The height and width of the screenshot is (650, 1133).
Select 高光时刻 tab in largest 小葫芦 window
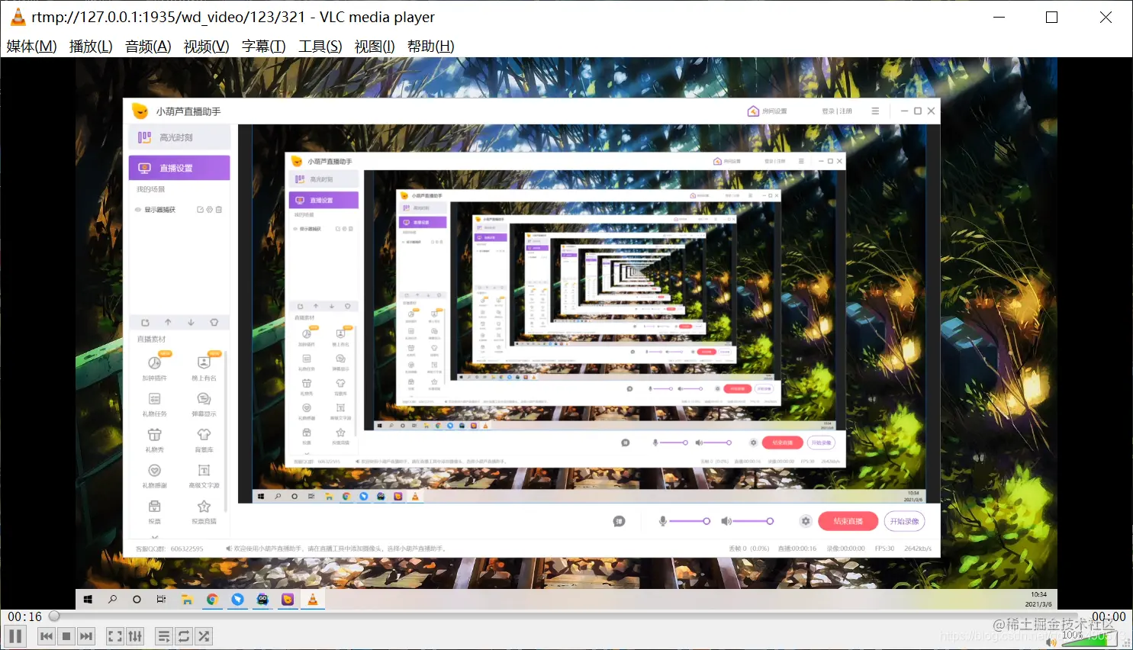pos(179,137)
